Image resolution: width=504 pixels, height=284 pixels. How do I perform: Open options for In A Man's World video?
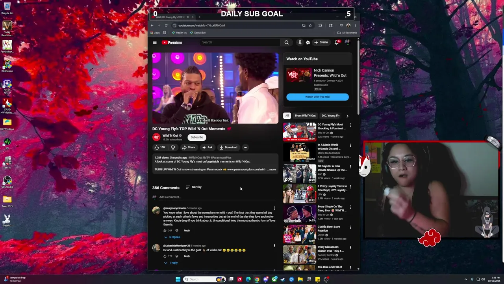tap(350, 145)
